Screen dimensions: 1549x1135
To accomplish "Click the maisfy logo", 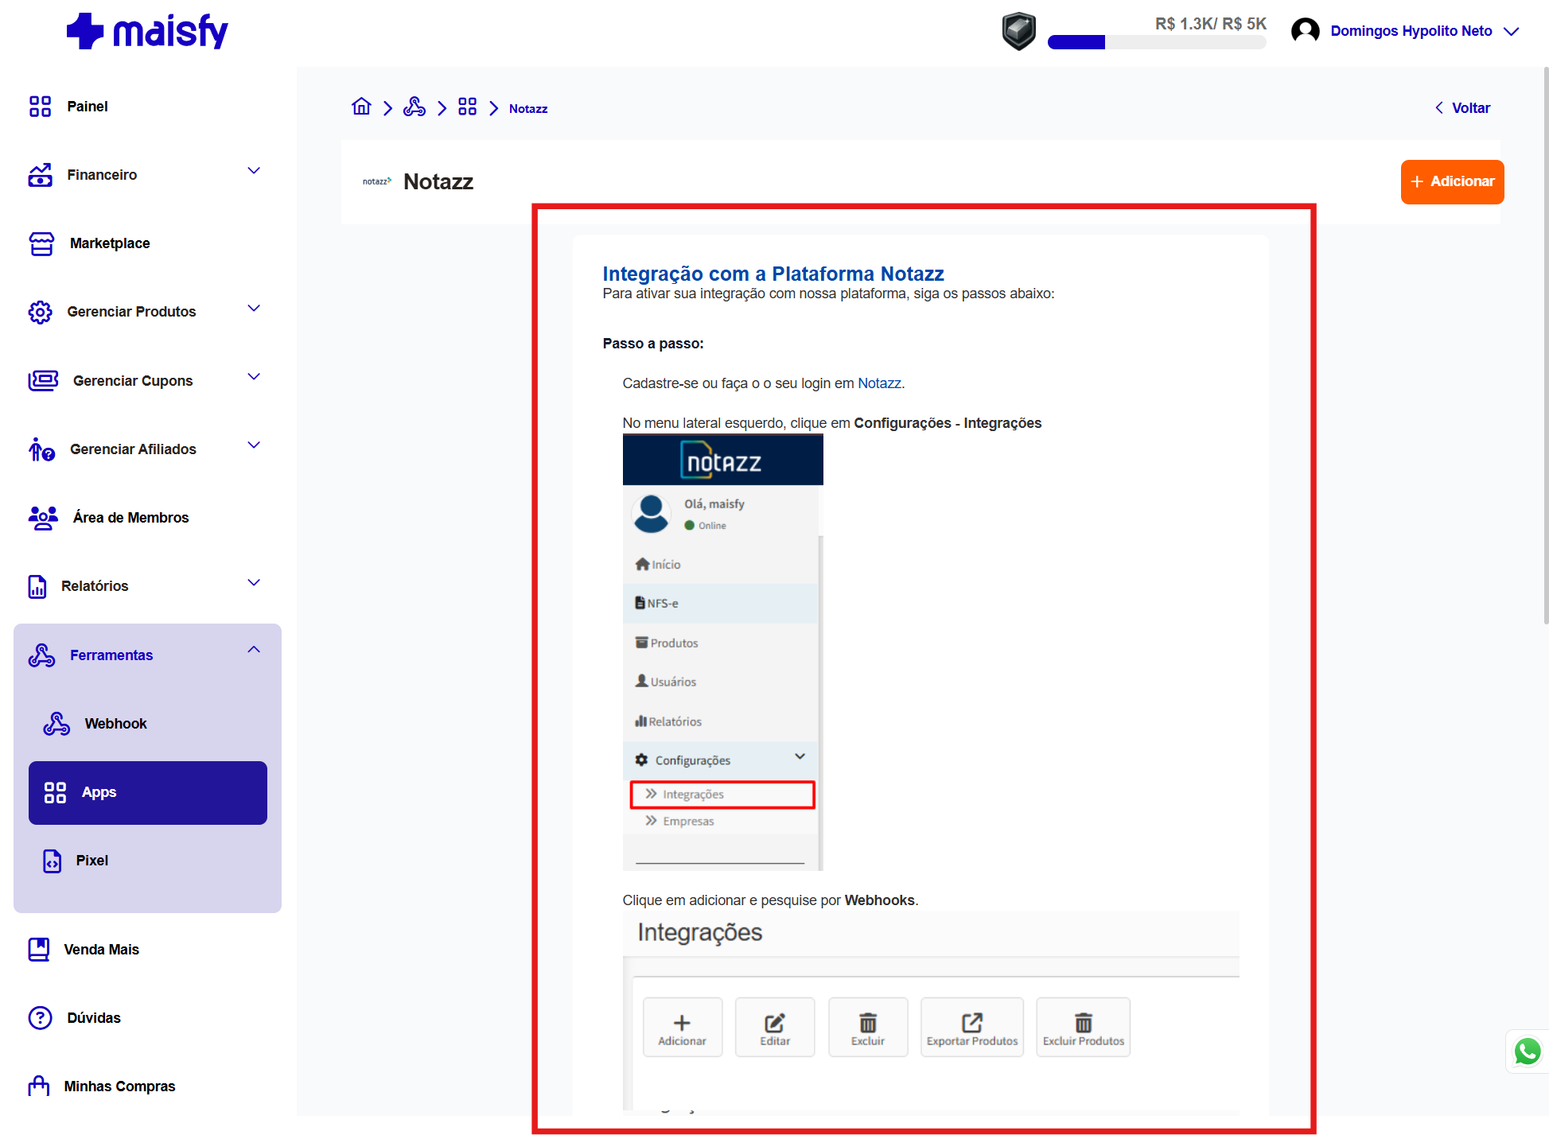I will pos(147,32).
